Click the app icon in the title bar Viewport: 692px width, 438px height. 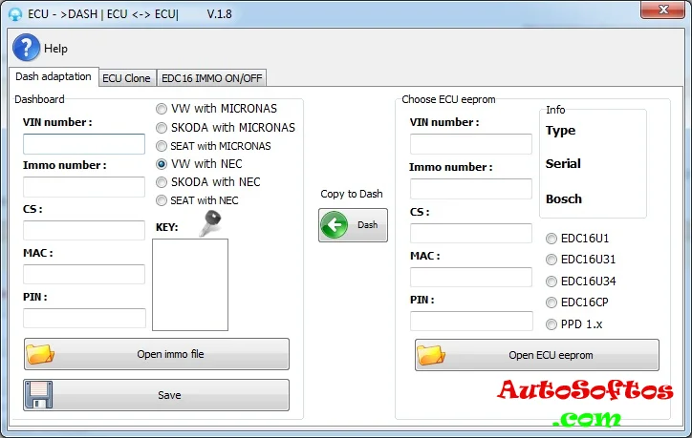[x=14, y=14]
